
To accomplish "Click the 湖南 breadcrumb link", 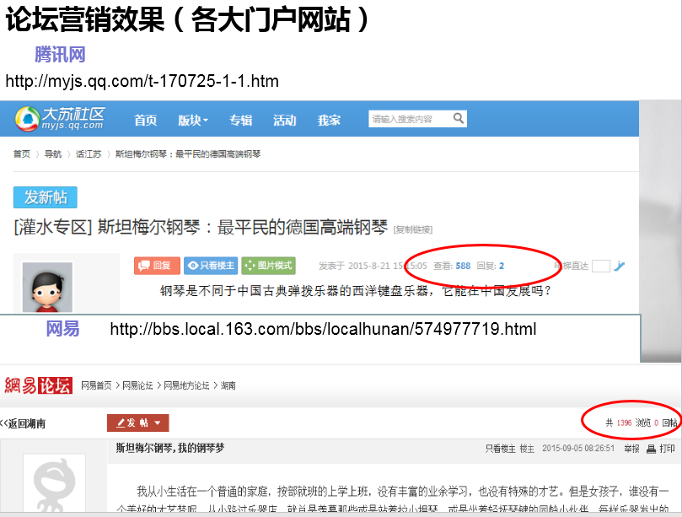I will (x=228, y=385).
